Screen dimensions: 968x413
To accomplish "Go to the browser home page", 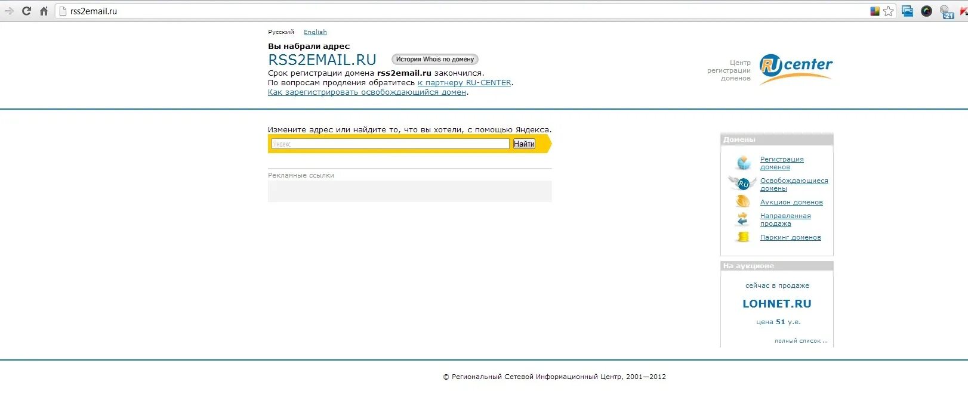I will (44, 11).
